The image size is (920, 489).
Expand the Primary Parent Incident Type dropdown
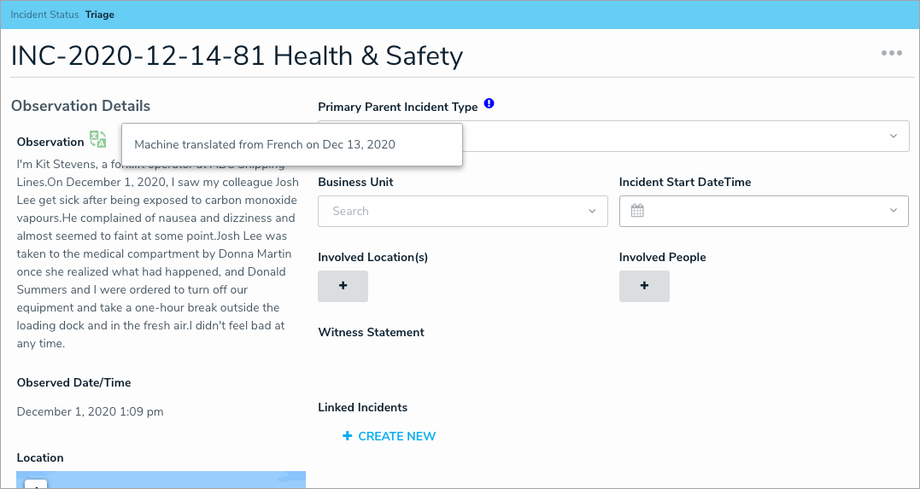click(x=894, y=137)
